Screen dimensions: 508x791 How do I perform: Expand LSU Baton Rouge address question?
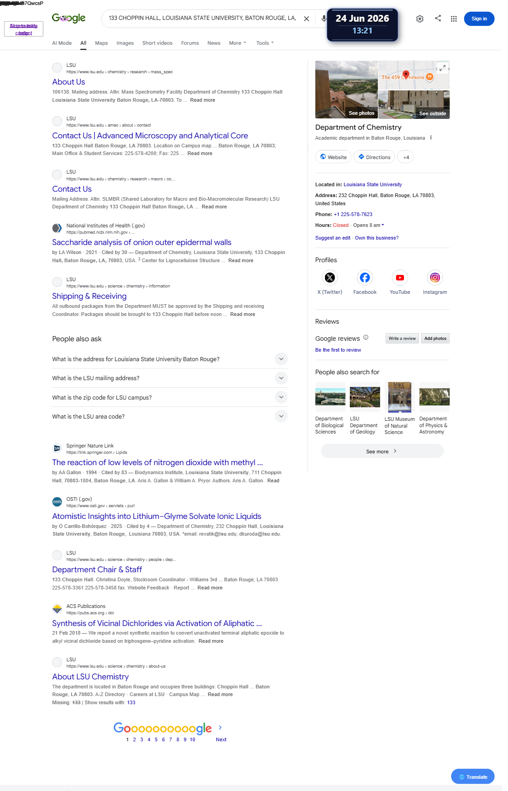pos(170,359)
